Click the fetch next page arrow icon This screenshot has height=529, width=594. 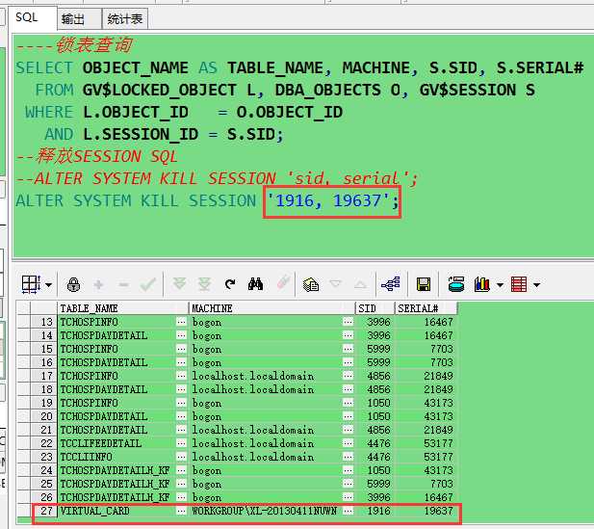coord(179,284)
